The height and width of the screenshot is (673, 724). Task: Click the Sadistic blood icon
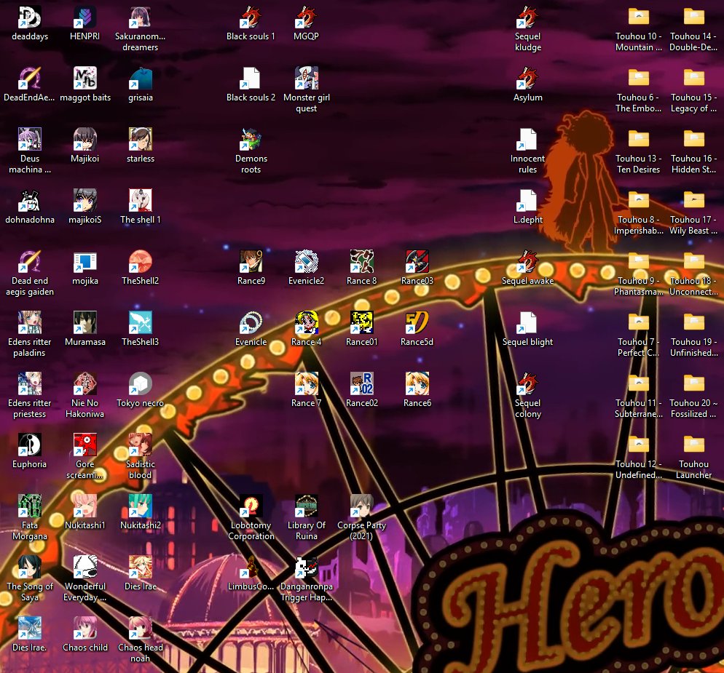click(x=141, y=445)
